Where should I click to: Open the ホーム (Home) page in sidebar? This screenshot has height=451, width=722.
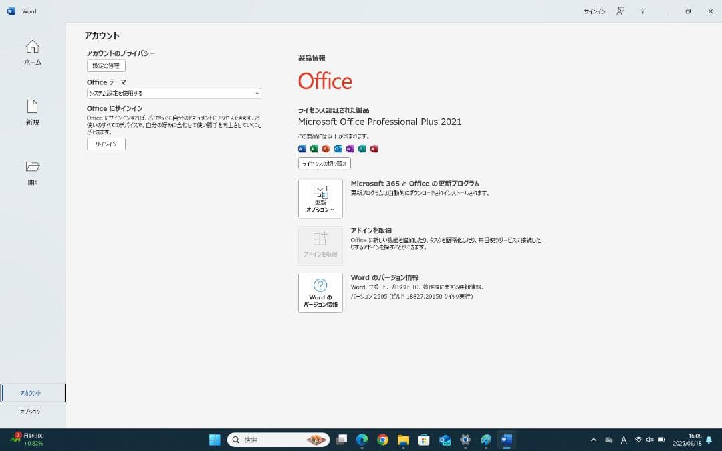32,52
